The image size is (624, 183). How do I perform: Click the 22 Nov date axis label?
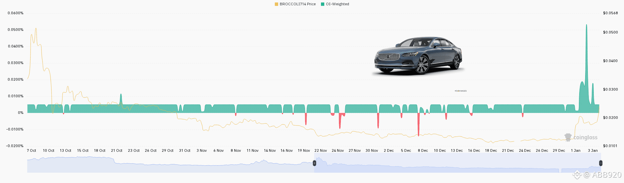[x=321, y=150]
